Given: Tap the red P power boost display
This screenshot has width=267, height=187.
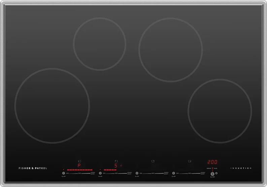Looking at the screenshot, I should (79, 165).
